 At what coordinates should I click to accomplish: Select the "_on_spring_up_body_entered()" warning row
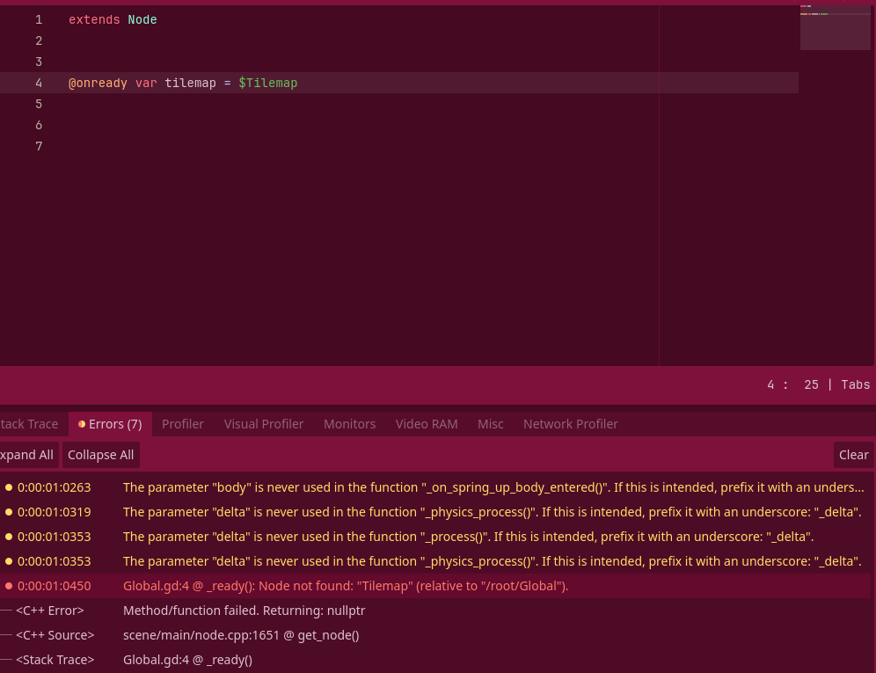click(435, 487)
